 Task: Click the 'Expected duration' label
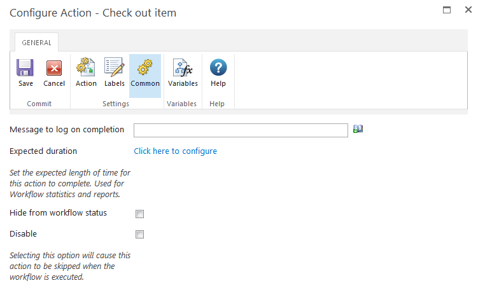[43, 151]
